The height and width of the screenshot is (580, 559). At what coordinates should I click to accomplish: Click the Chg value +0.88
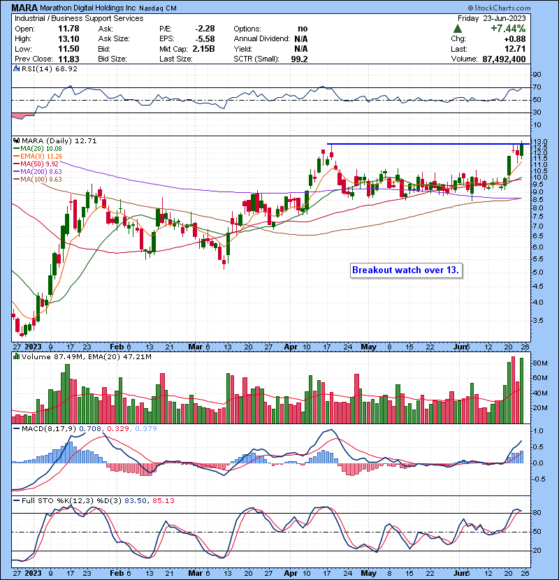[x=514, y=39]
